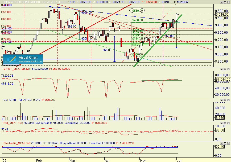The height and width of the screenshot is (162, 231).
Task: Click the 9.000,00 price axis label
Action: (221, 54)
